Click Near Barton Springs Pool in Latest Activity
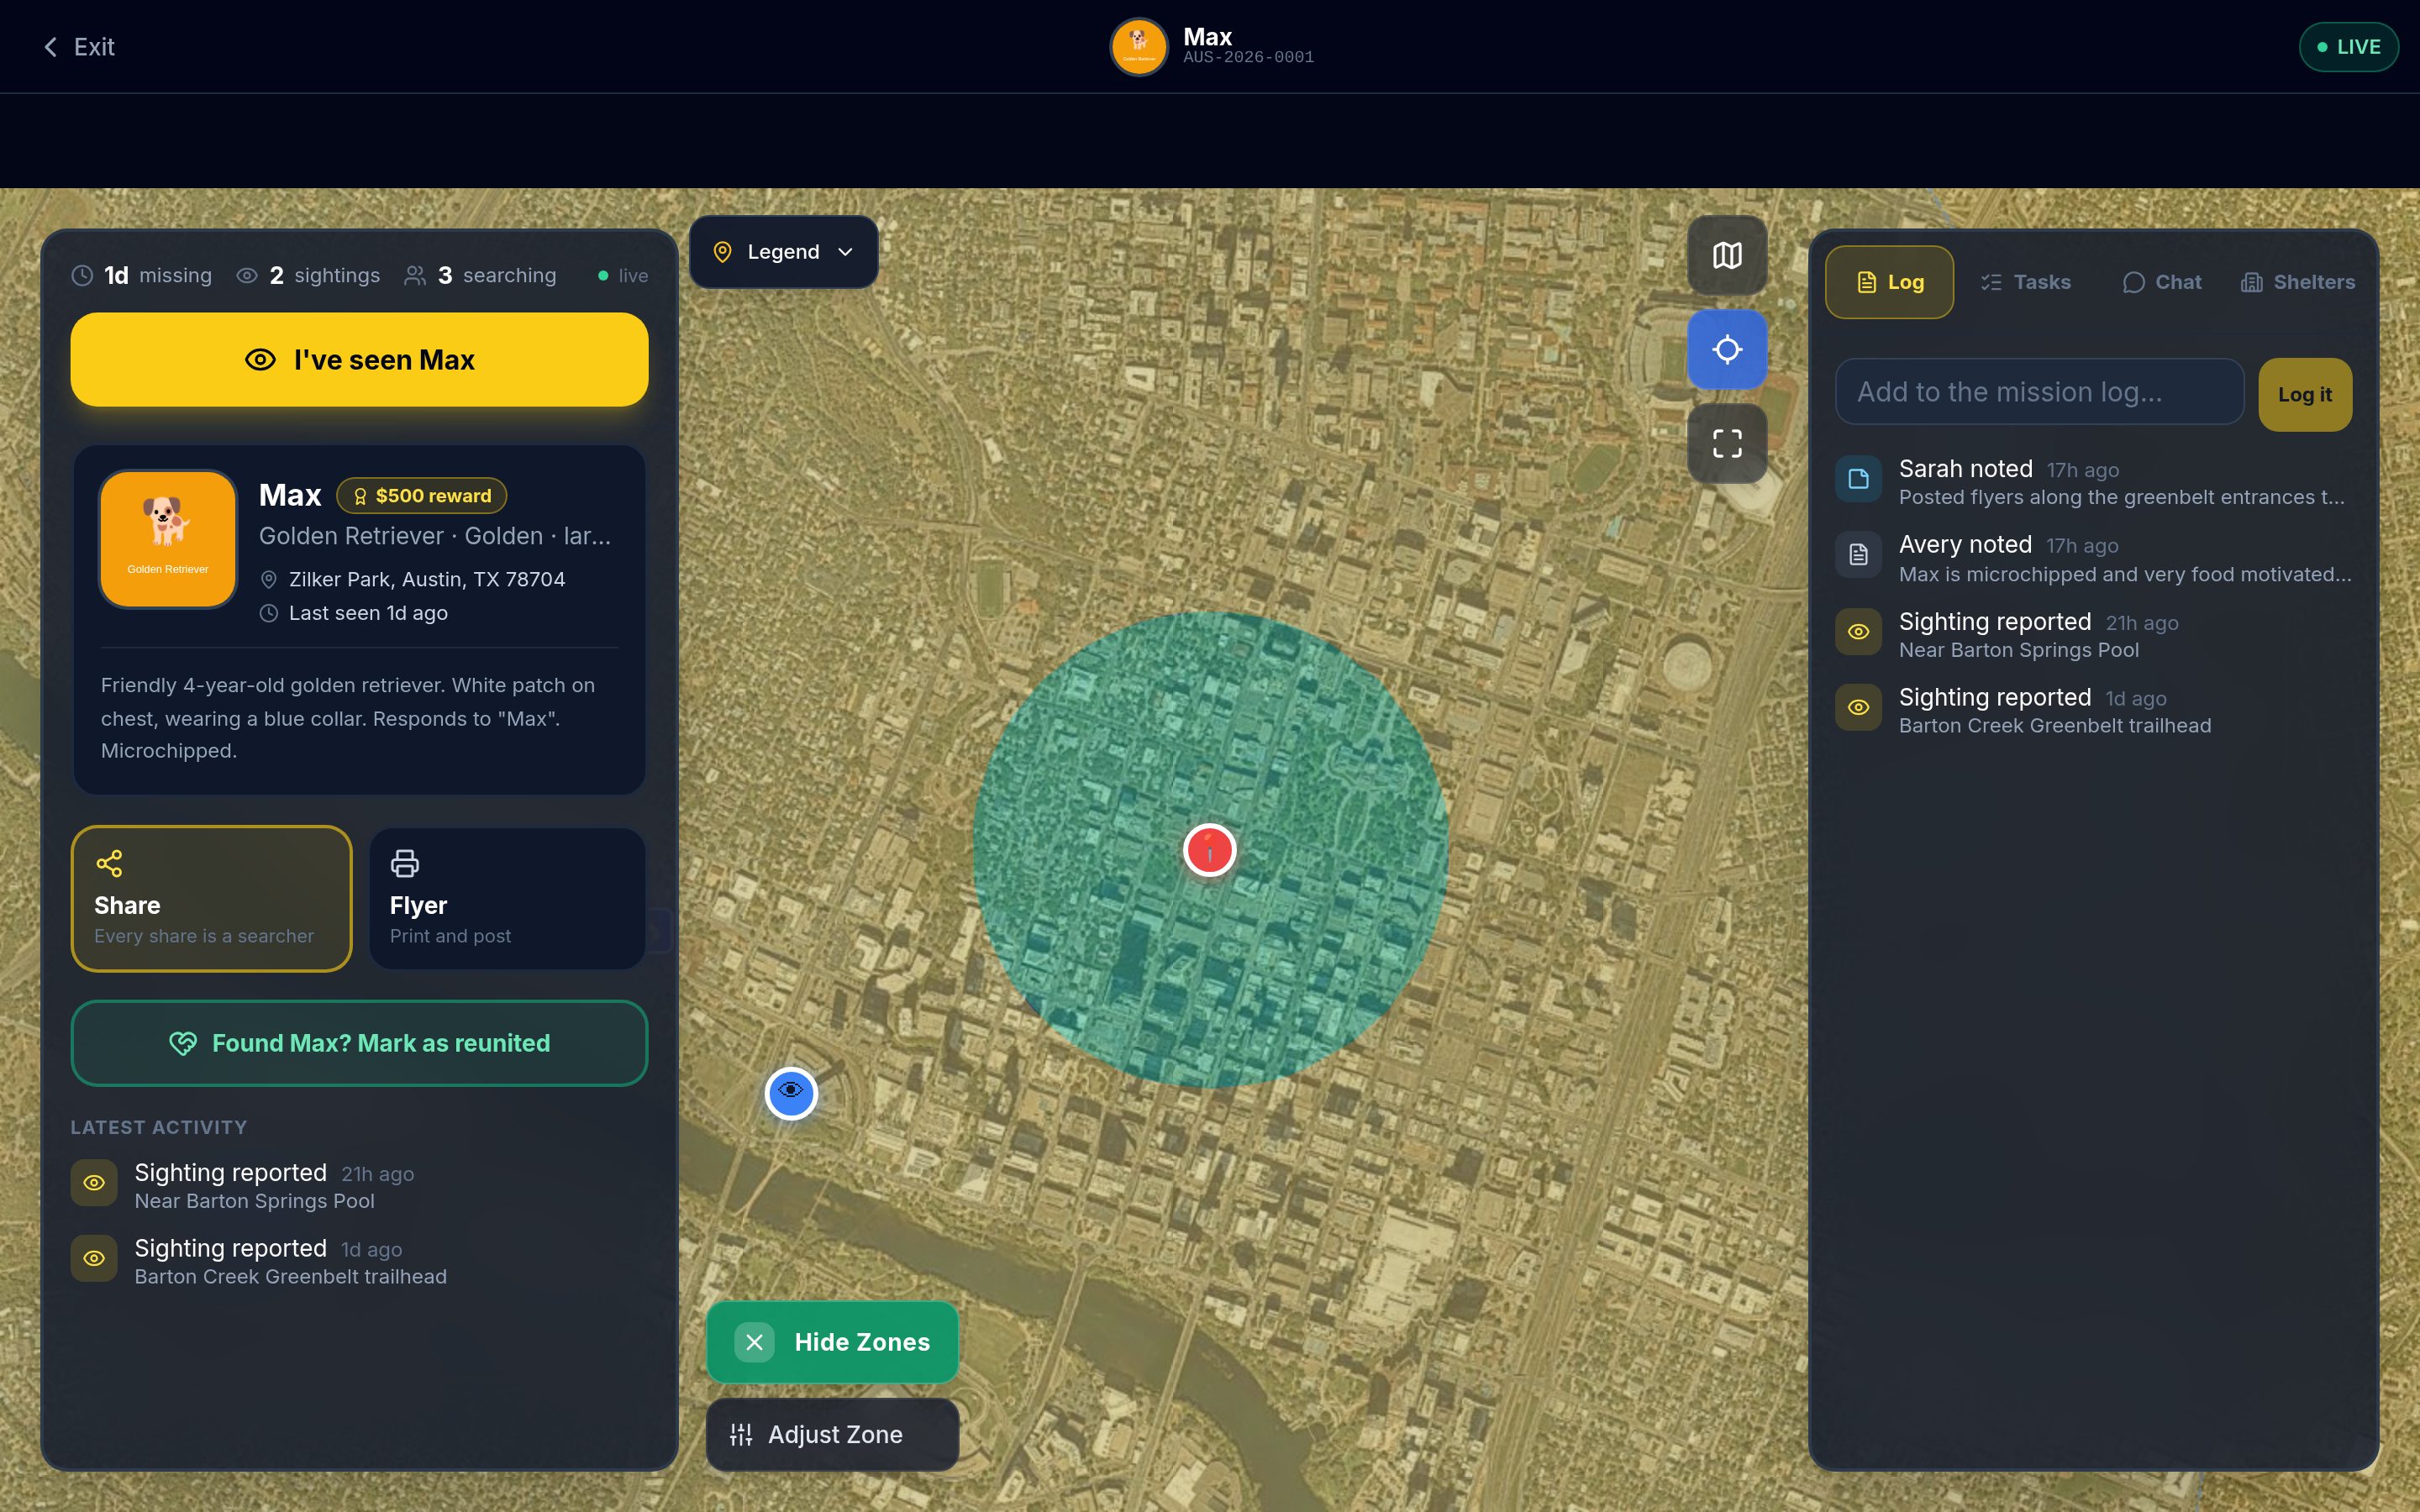Viewport: 2420px width, 1512px height. 254,1201
